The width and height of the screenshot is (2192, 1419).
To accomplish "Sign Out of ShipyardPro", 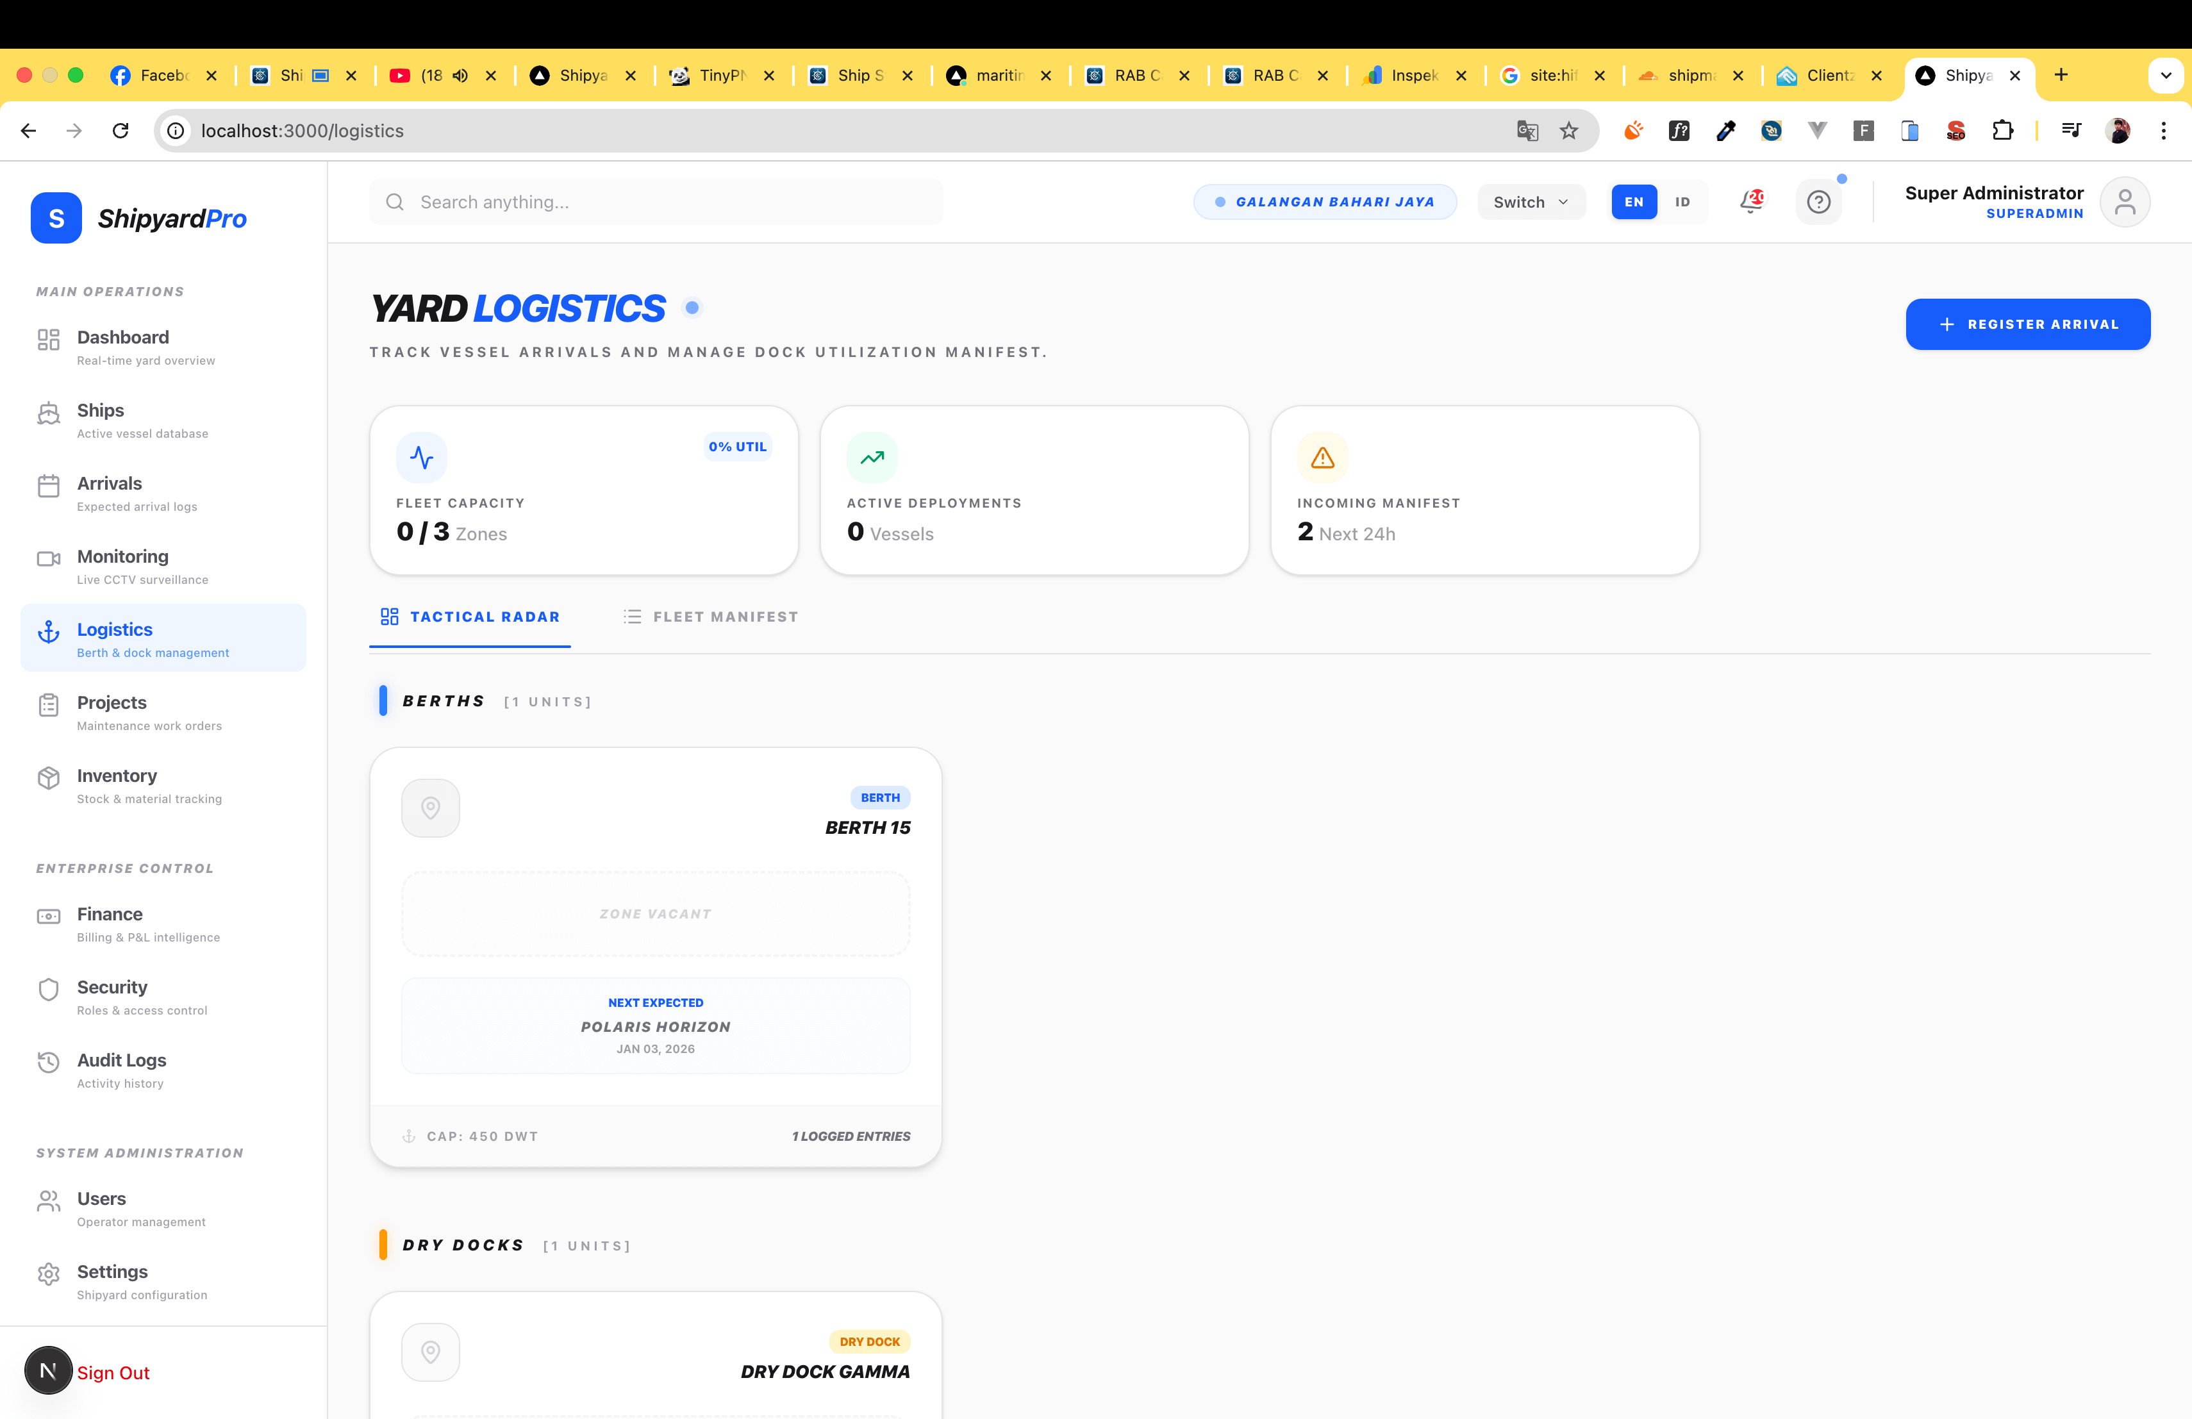I will tap(113, 1372).
